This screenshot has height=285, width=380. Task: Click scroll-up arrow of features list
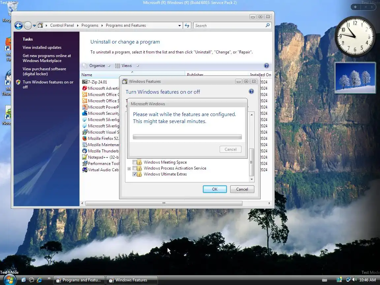coord(252,115)
